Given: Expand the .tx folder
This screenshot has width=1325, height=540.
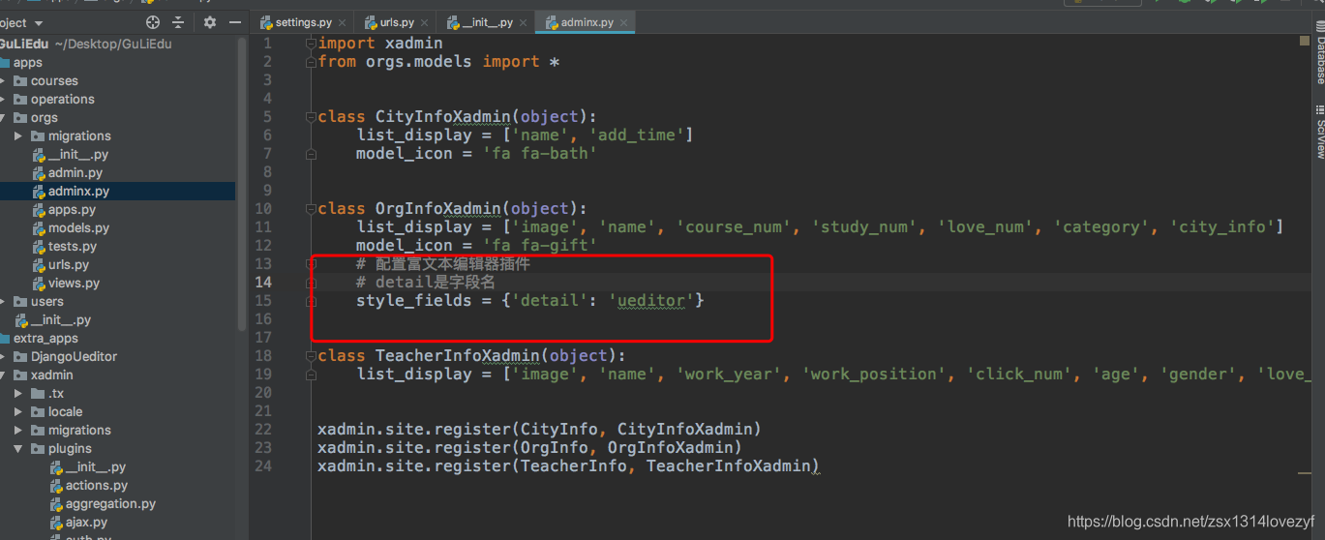Looking at the screenshot, I should [18, 394].
